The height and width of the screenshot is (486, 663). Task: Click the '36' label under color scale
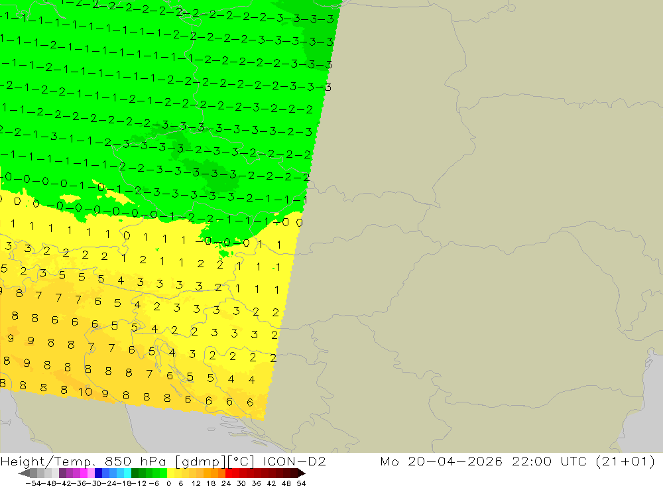(256, 483)
